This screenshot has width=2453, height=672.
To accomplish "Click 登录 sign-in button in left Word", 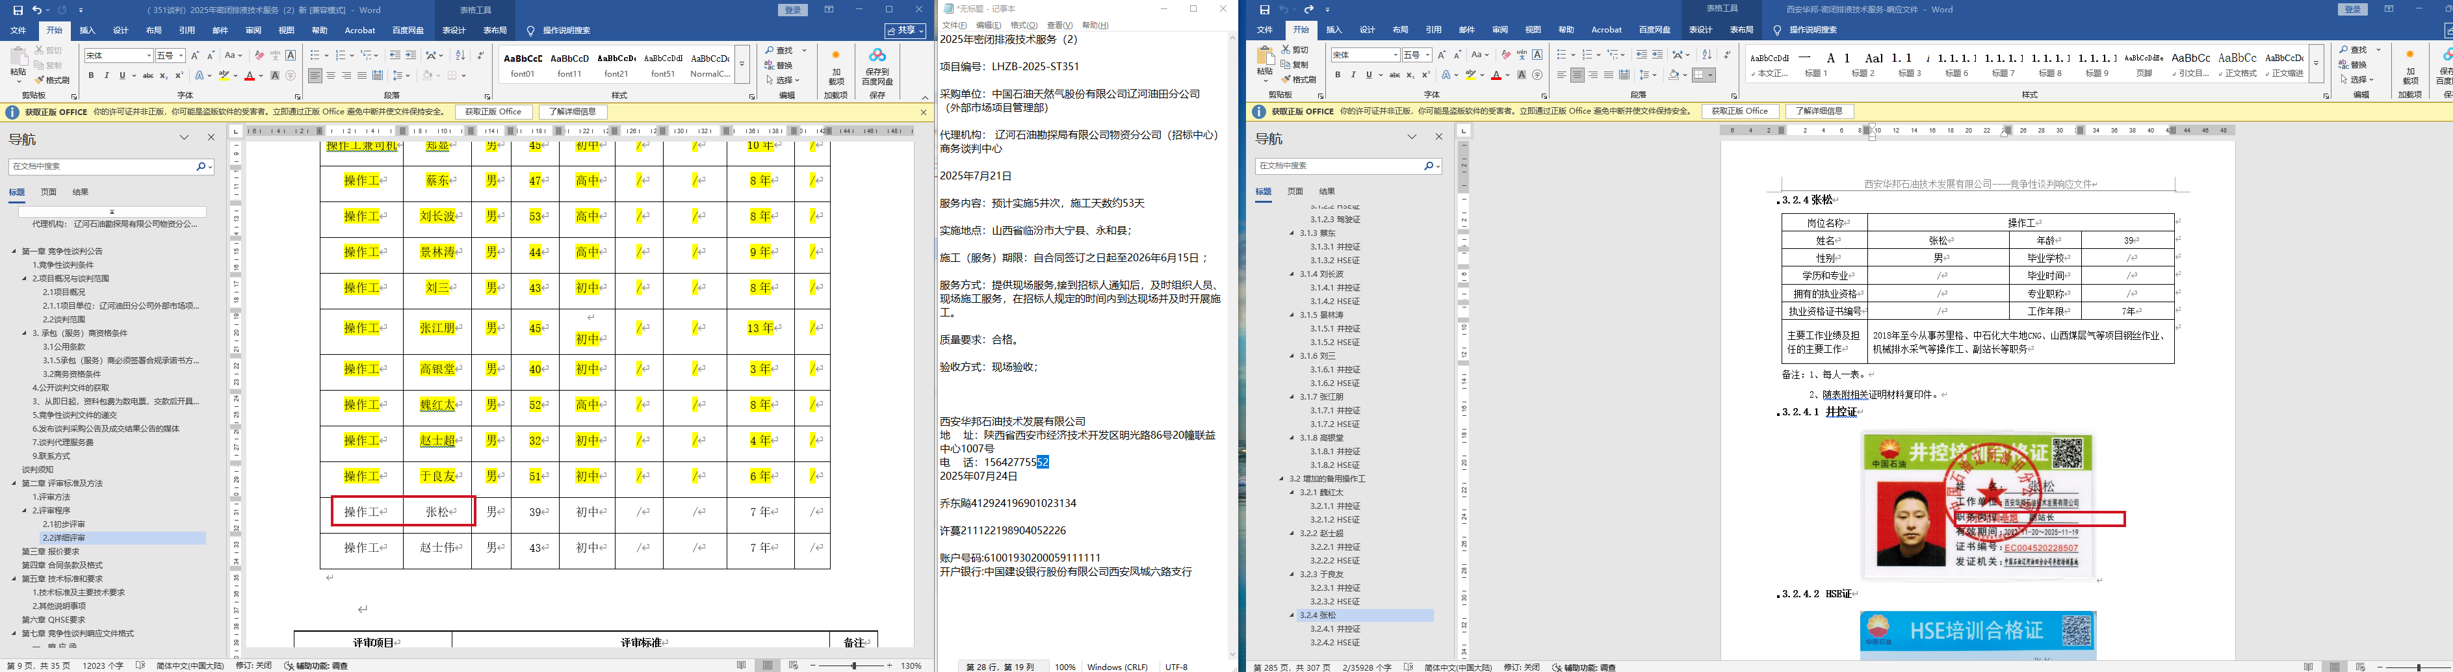I will coord(792,10).
